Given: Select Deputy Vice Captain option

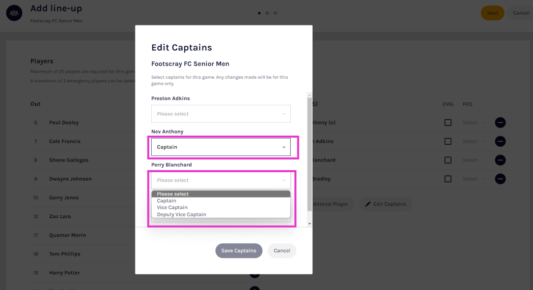Looking at the screenshot, I should (x=181, y=214).
